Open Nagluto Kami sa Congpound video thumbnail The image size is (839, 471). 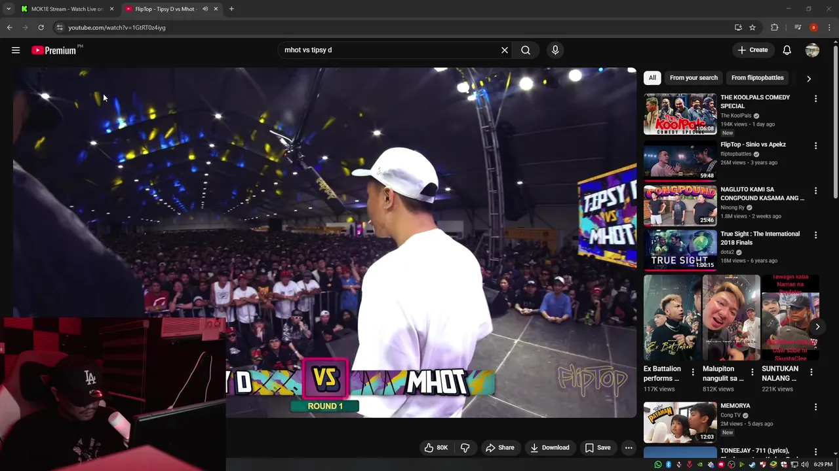coord(680,205)
